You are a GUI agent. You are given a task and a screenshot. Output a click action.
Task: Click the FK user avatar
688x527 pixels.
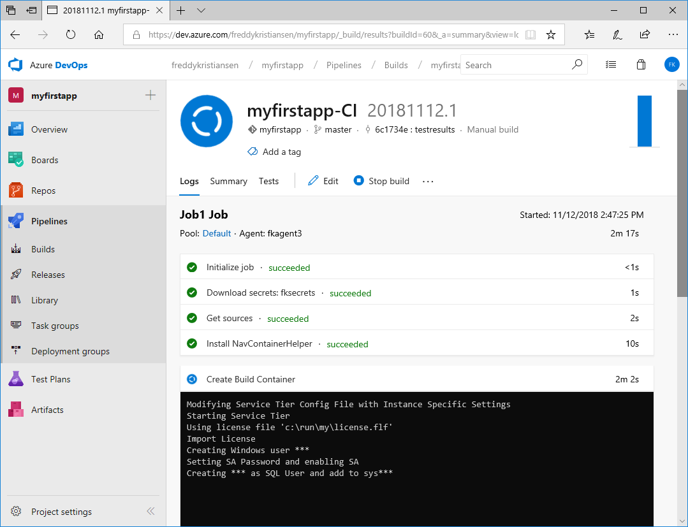[x=671, y=65]
